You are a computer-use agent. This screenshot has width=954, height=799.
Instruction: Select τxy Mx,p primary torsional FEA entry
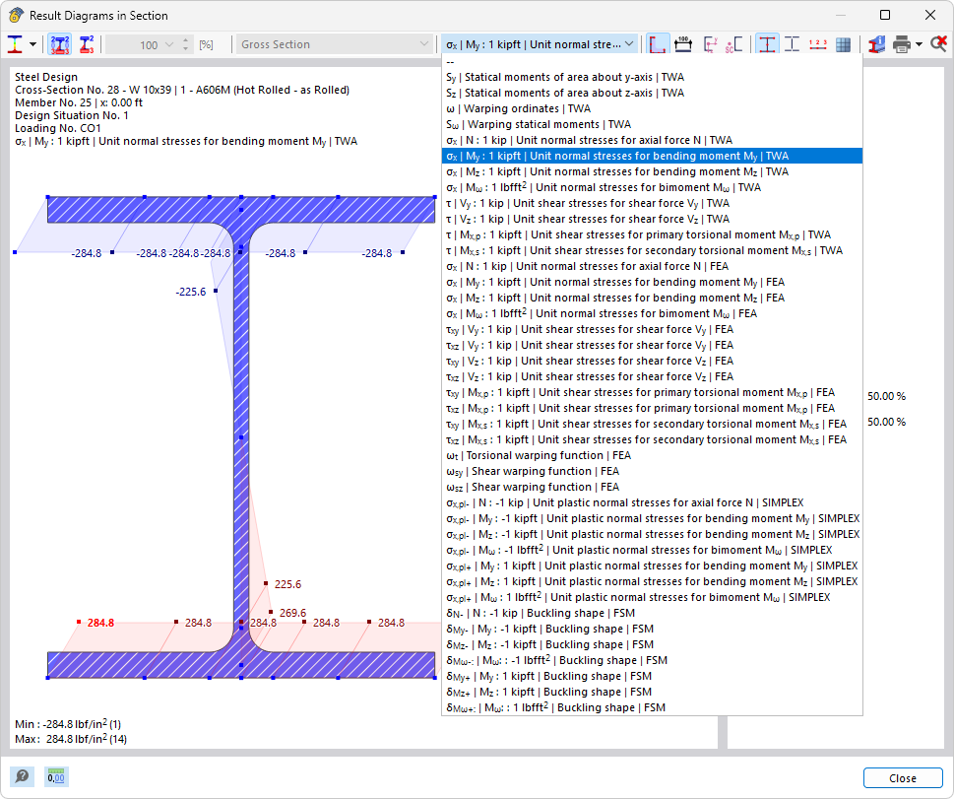tap(652, 393)
